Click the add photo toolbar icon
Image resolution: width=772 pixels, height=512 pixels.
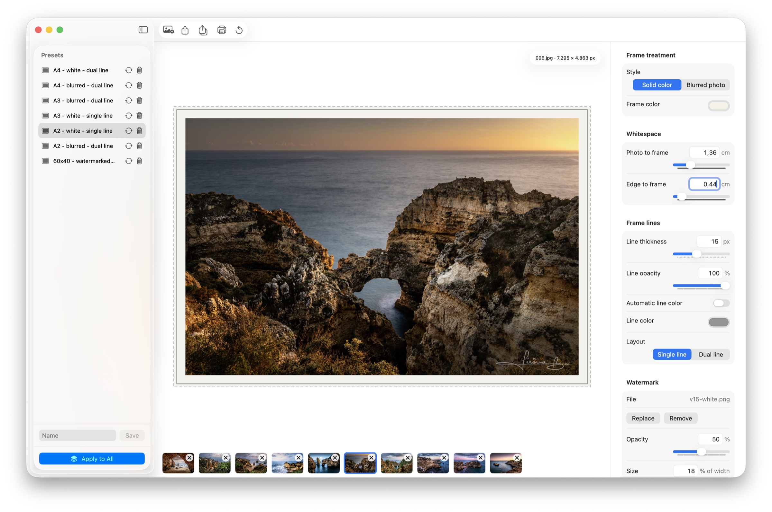tap(169, 30)
